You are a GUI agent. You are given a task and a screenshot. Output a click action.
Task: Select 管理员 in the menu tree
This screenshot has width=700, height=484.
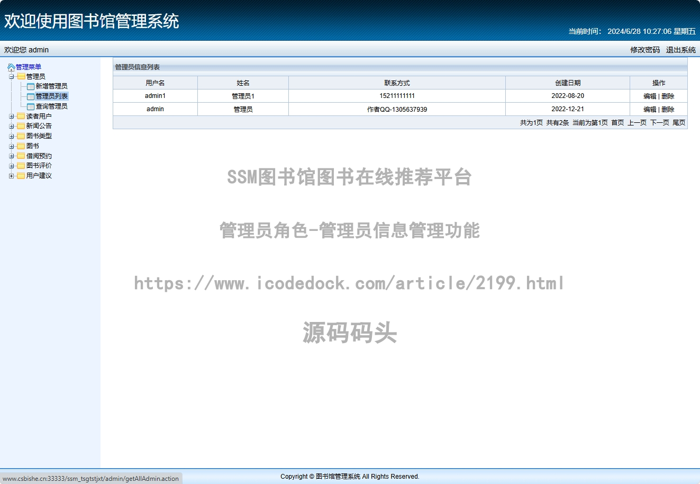36,77
